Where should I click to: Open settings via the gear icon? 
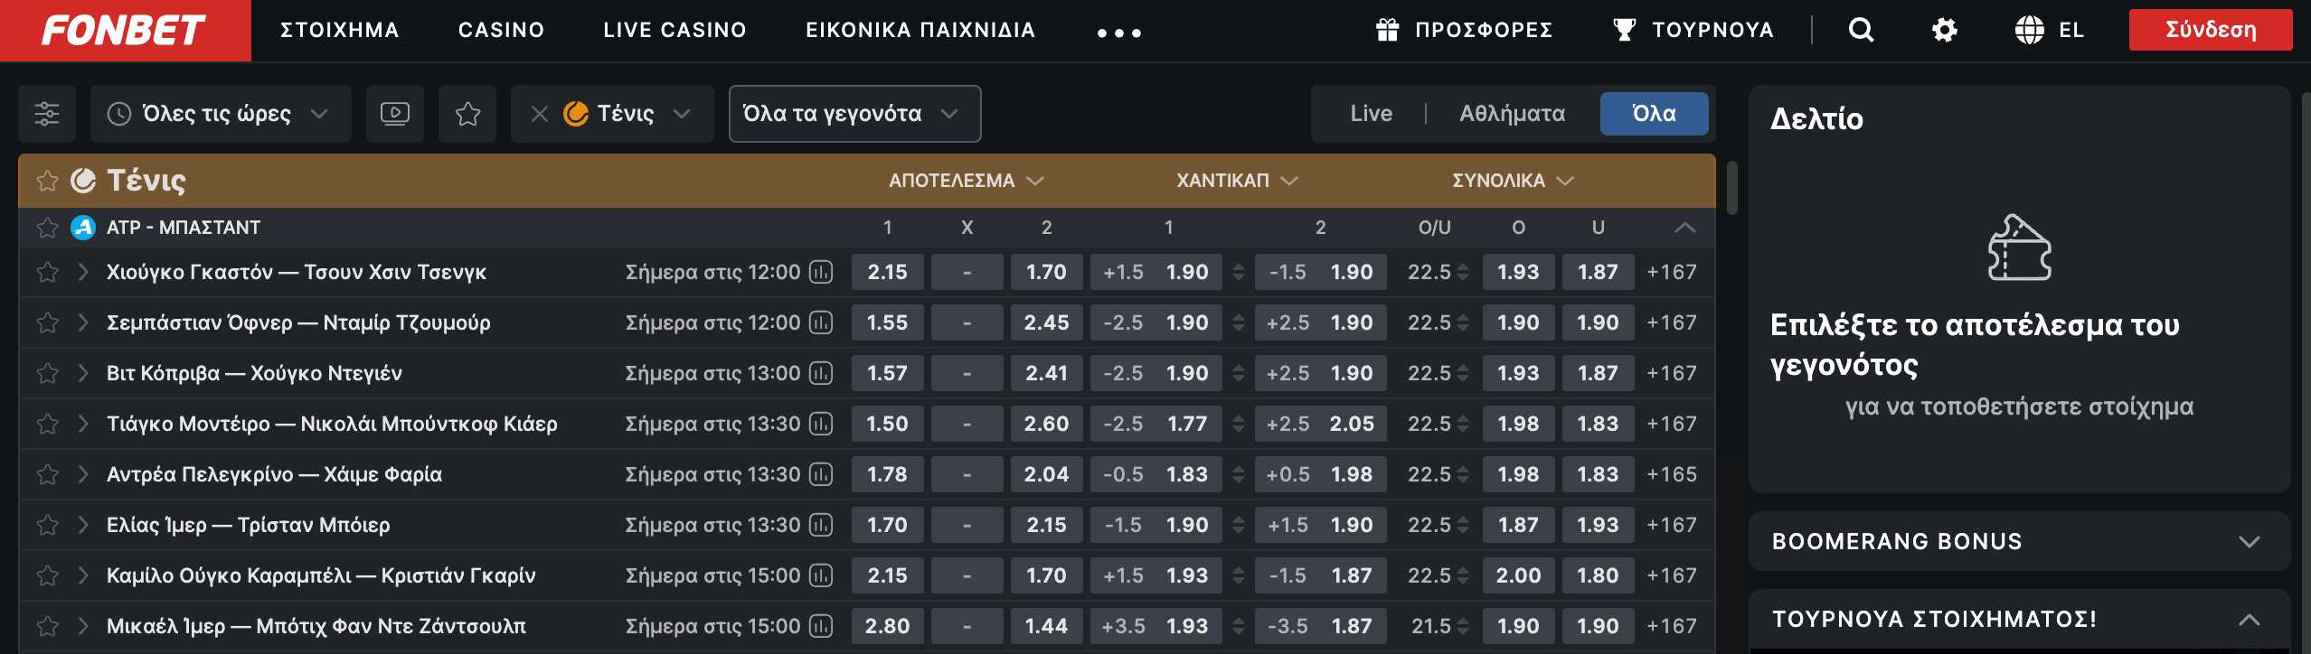click(x=1945, y=31)
